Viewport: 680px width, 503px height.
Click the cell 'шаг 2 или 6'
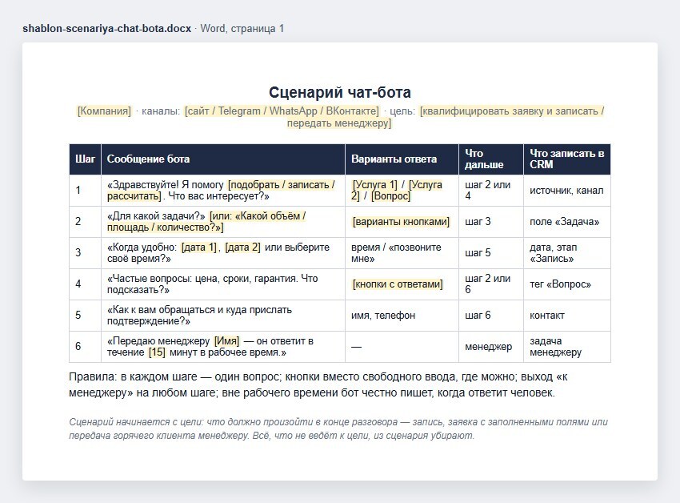point(491,284)
